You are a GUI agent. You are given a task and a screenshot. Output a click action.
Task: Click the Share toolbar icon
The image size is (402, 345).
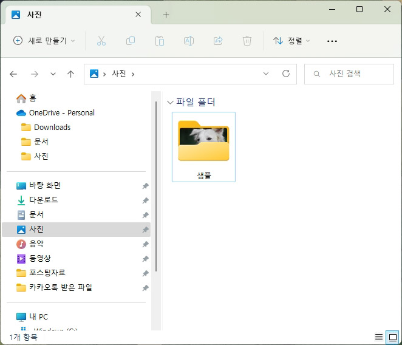(x=218, y=41)
